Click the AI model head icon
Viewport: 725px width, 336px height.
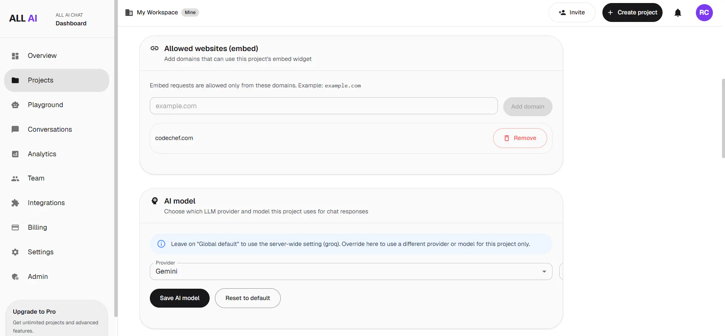click(154, 201)
